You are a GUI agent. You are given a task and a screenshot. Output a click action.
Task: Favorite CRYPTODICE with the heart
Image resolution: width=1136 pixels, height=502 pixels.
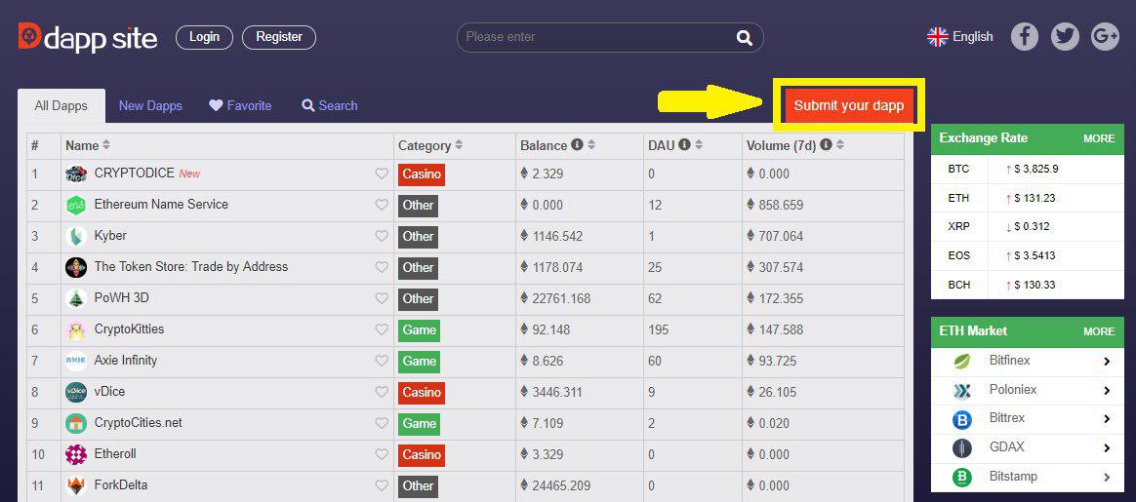point(382,174)
